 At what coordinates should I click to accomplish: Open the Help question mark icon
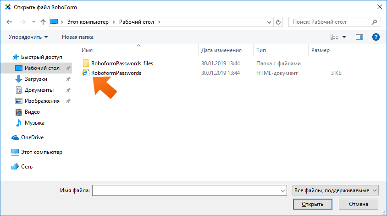(x=376, y=37)
